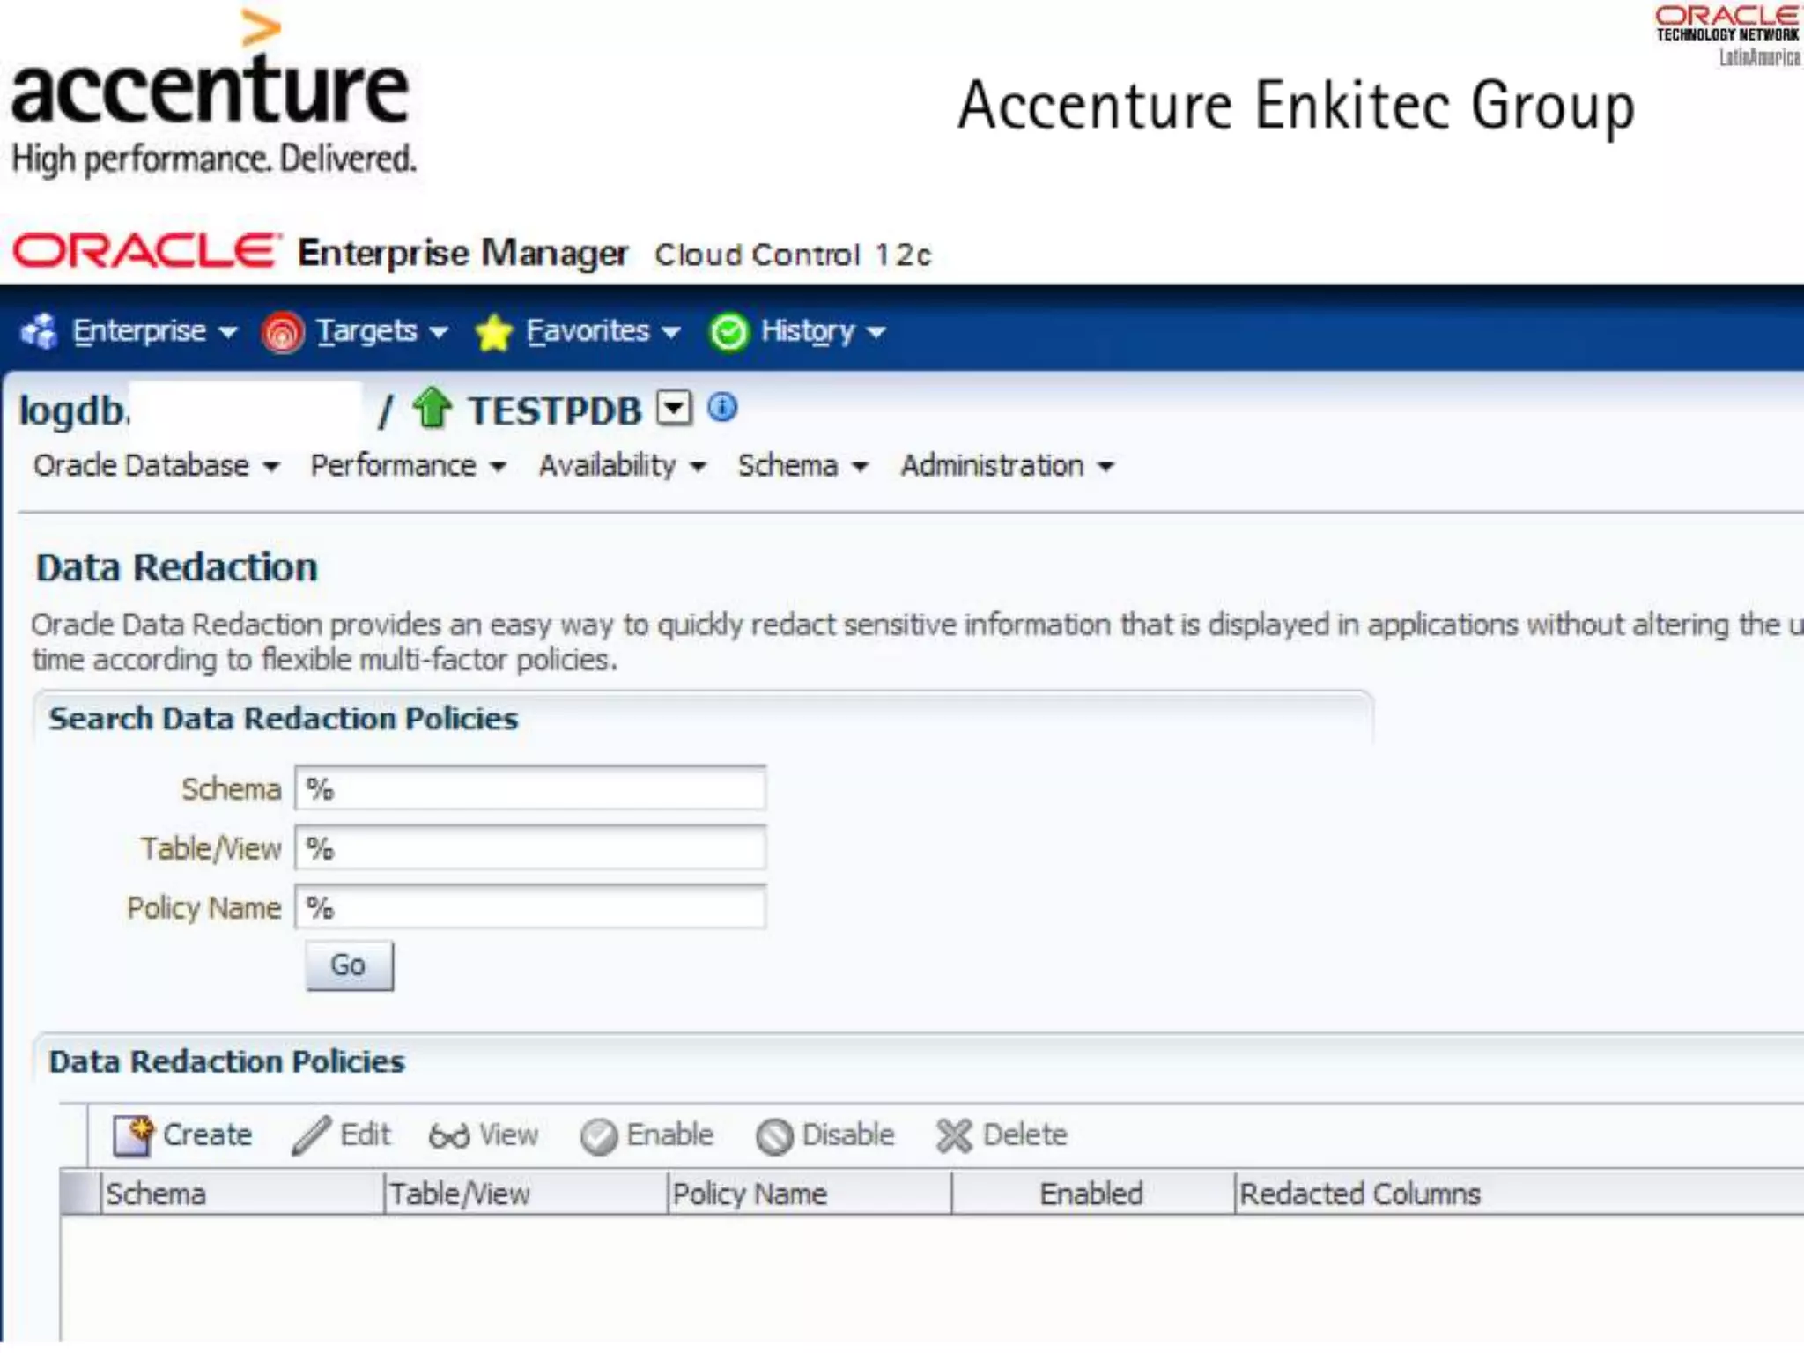The height and width of the screenshot is (1353, 1804).
Task: Open the TESTPDB target dropdown box
Action: (x=675, y=409)
